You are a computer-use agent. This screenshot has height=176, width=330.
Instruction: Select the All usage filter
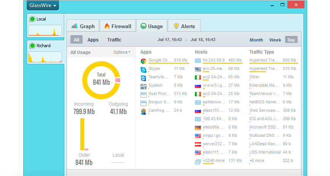(x=77, y=40)
